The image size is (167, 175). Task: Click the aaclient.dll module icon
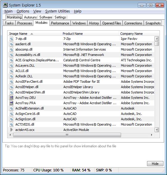tap(11, 44)
